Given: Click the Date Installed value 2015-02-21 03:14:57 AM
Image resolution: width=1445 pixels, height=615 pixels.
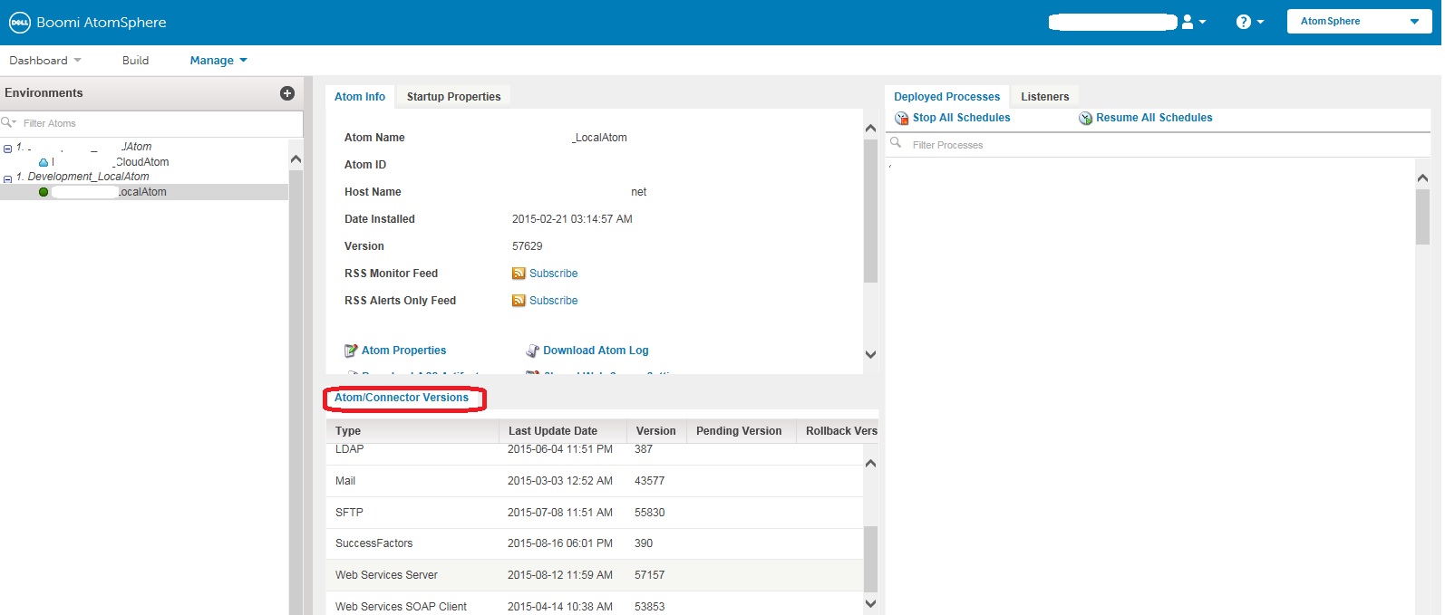Looking at the screenshot, I should point(572,219).
